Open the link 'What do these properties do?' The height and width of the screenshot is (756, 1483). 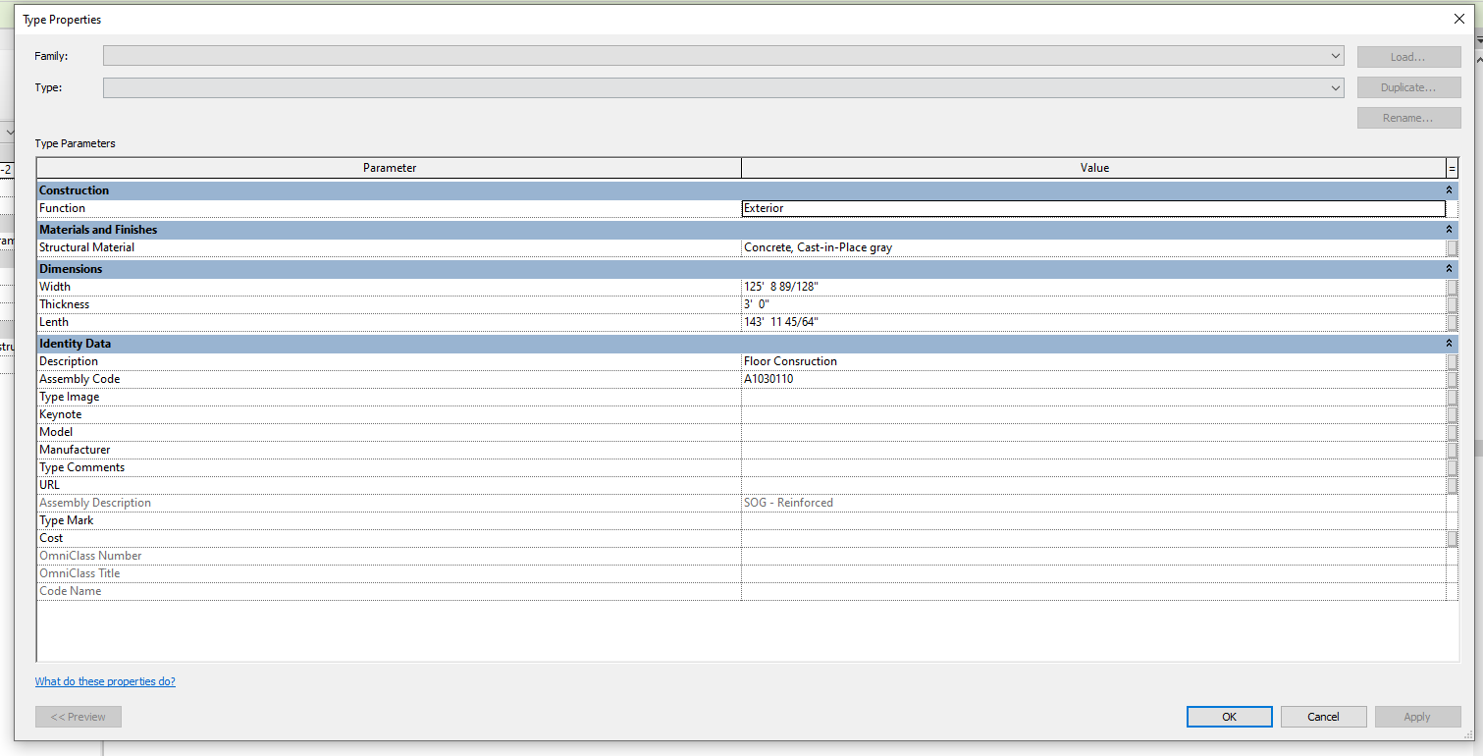coord(105,680)
